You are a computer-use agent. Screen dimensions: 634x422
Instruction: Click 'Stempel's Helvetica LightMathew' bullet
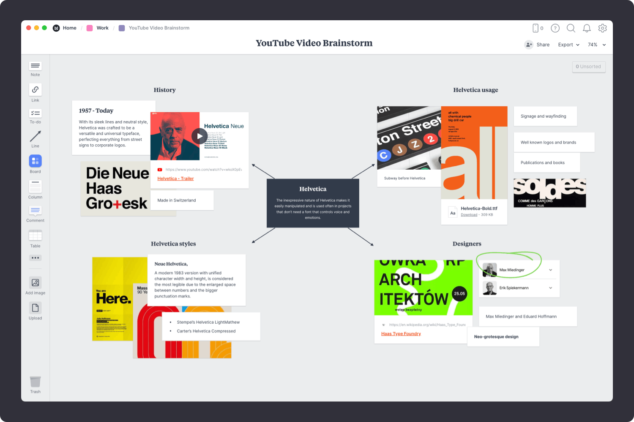(x=208, y=322)
